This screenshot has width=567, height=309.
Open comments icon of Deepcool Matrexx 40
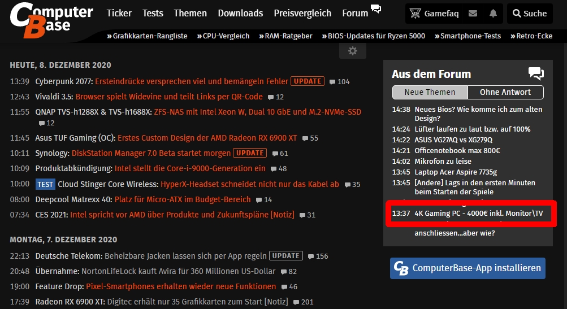259,200
